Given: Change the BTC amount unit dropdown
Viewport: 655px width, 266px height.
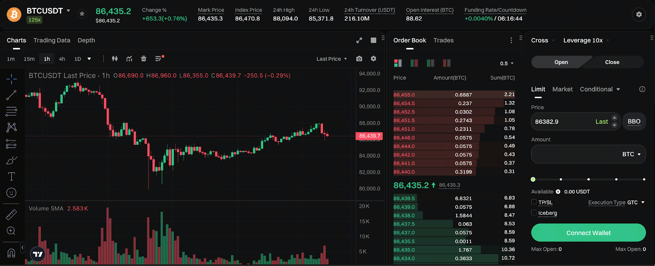Looking at the screenshot, I should coord(631,154).
